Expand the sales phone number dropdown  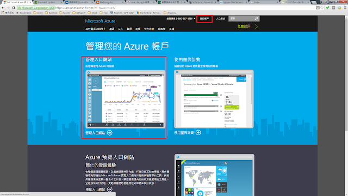(195, 19)
